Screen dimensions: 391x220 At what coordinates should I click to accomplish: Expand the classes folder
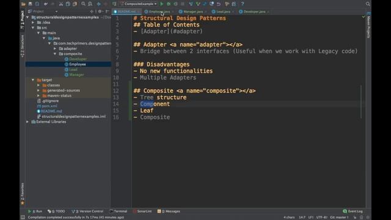(x=38, y=85)
